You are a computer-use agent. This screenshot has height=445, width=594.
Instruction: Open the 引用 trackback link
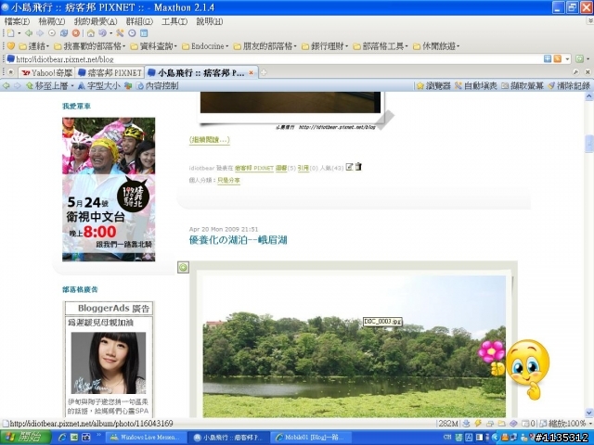click(303, 168)
